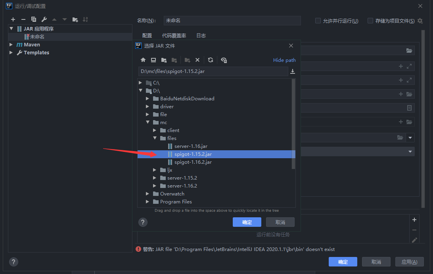Toggle show hidden files eye icon
The width and height of the screenshot is (433, 274).
[x=224, y=60]
